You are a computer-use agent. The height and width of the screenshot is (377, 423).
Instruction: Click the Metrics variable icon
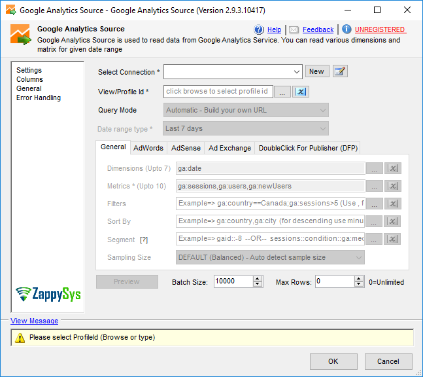(x=393, y=186)
